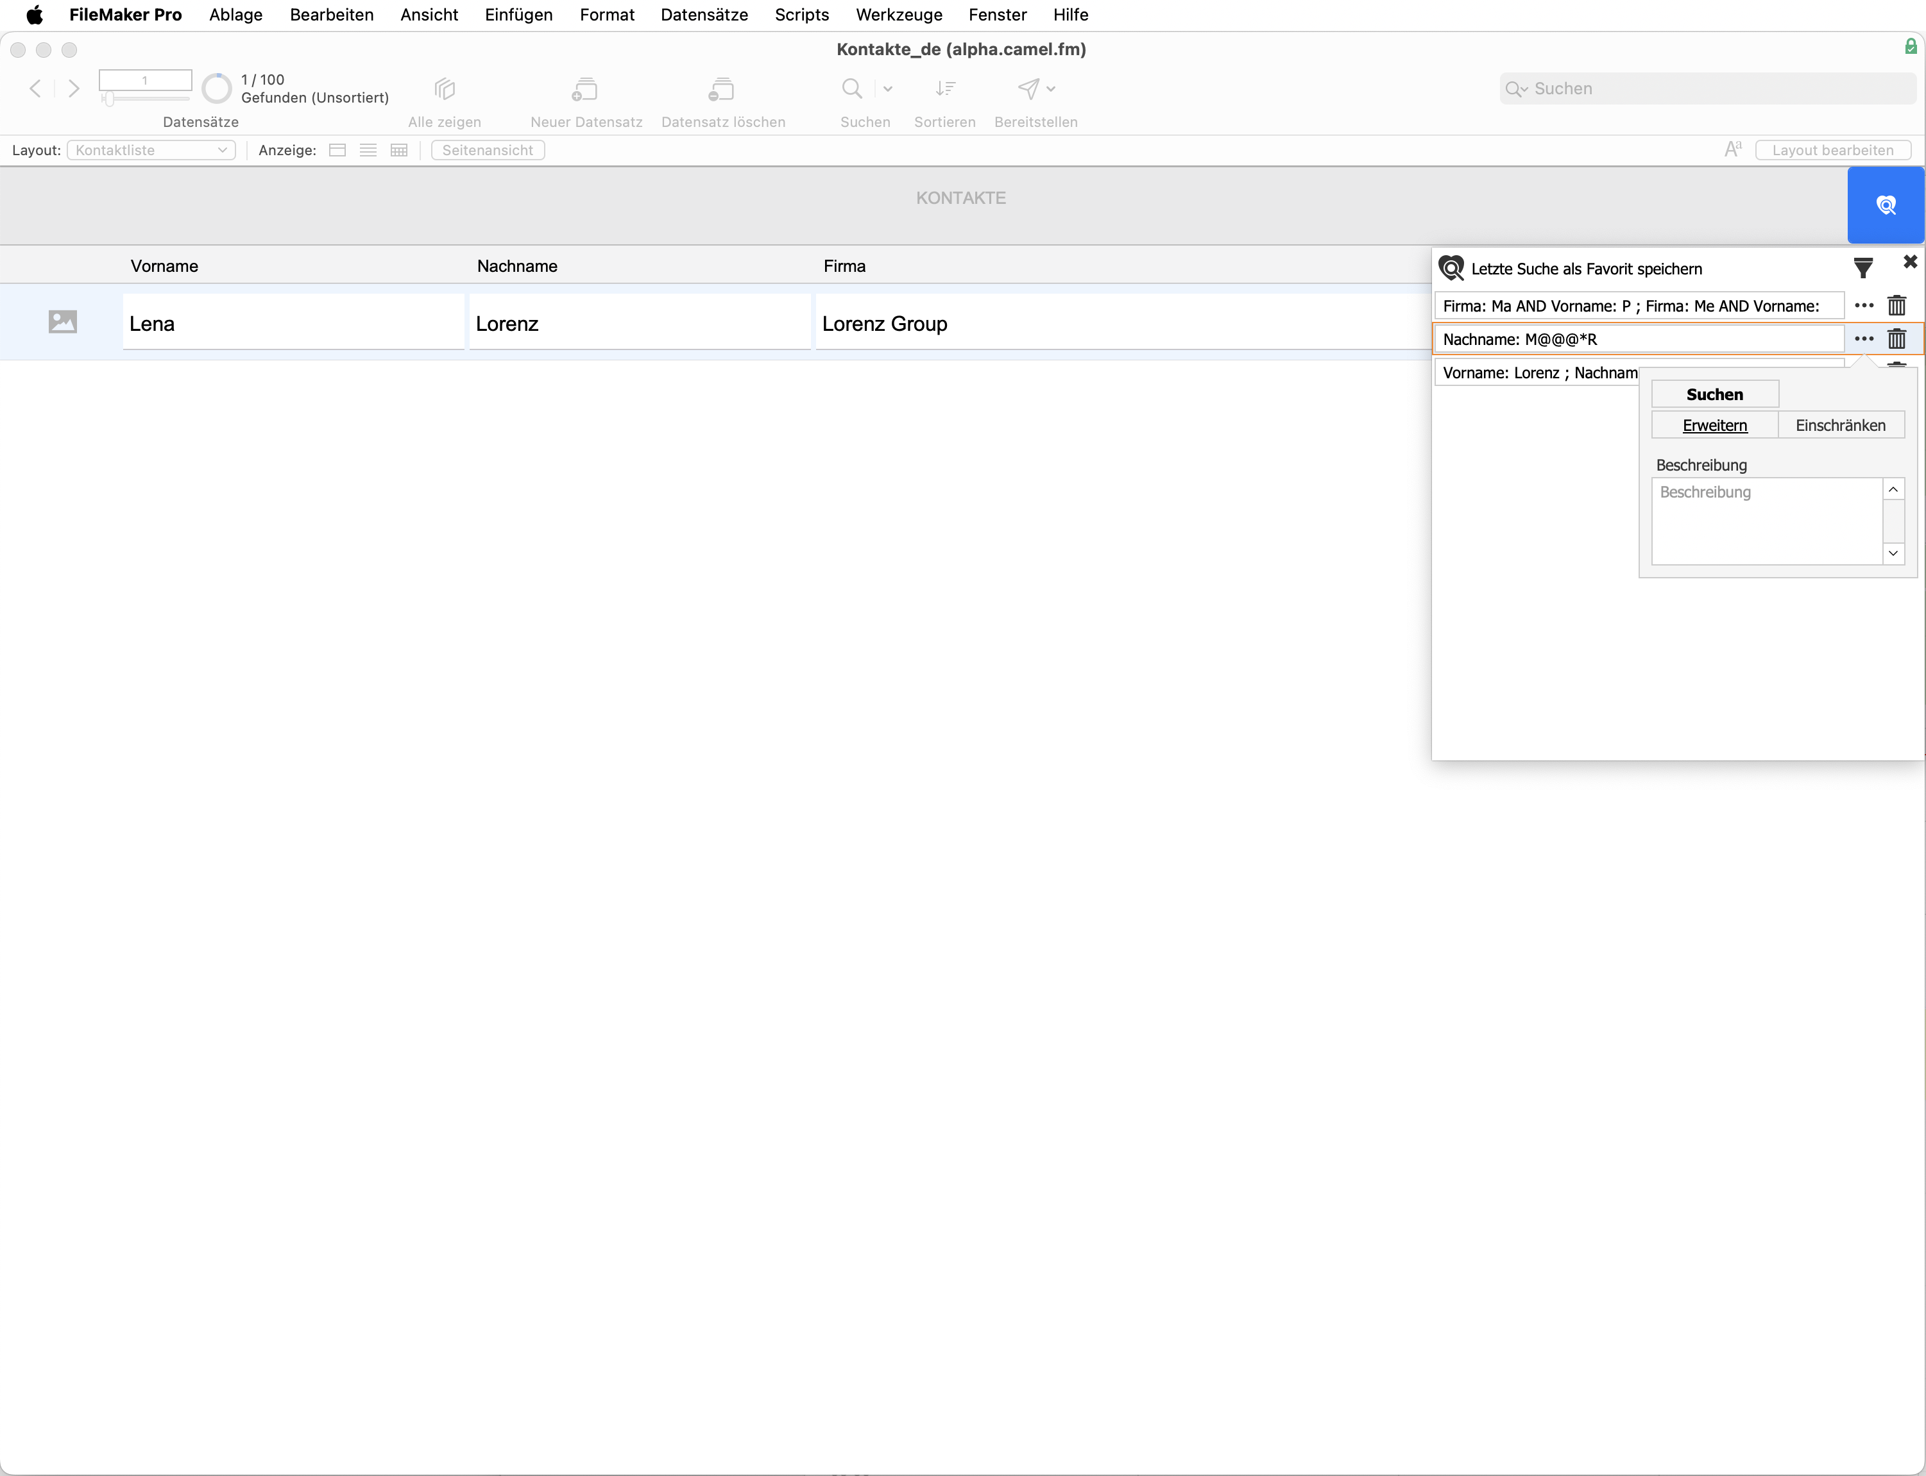Click Neuer Datensatz toolbar icon
This screenshot has width=1926, height=1476.
(586, 88)
